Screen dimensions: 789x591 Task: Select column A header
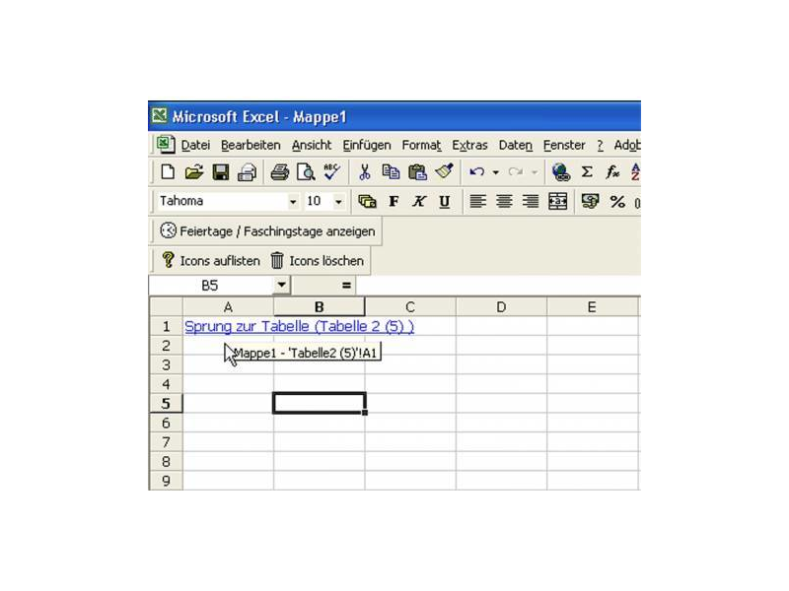click(x=228, y=307)
